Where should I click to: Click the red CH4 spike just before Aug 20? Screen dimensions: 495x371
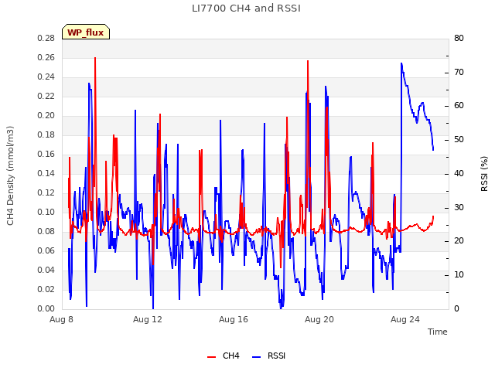(308, 61)
